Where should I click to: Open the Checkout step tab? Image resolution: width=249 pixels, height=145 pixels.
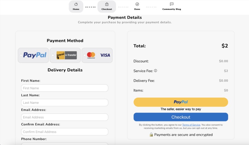coord(107,6)
